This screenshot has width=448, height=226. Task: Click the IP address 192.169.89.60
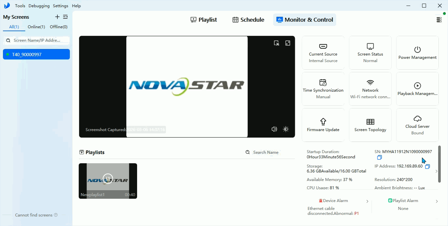click(x=410, y=166)
